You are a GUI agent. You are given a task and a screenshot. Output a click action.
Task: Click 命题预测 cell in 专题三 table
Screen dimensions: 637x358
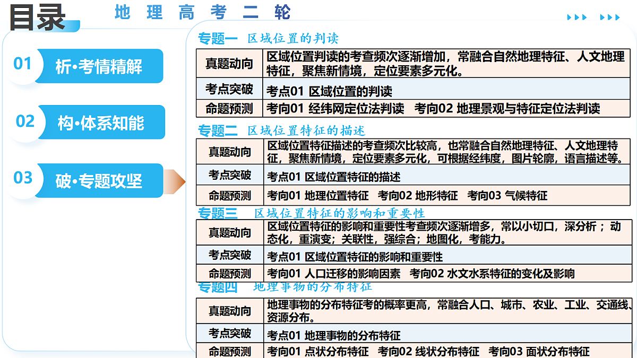point(229,274)
